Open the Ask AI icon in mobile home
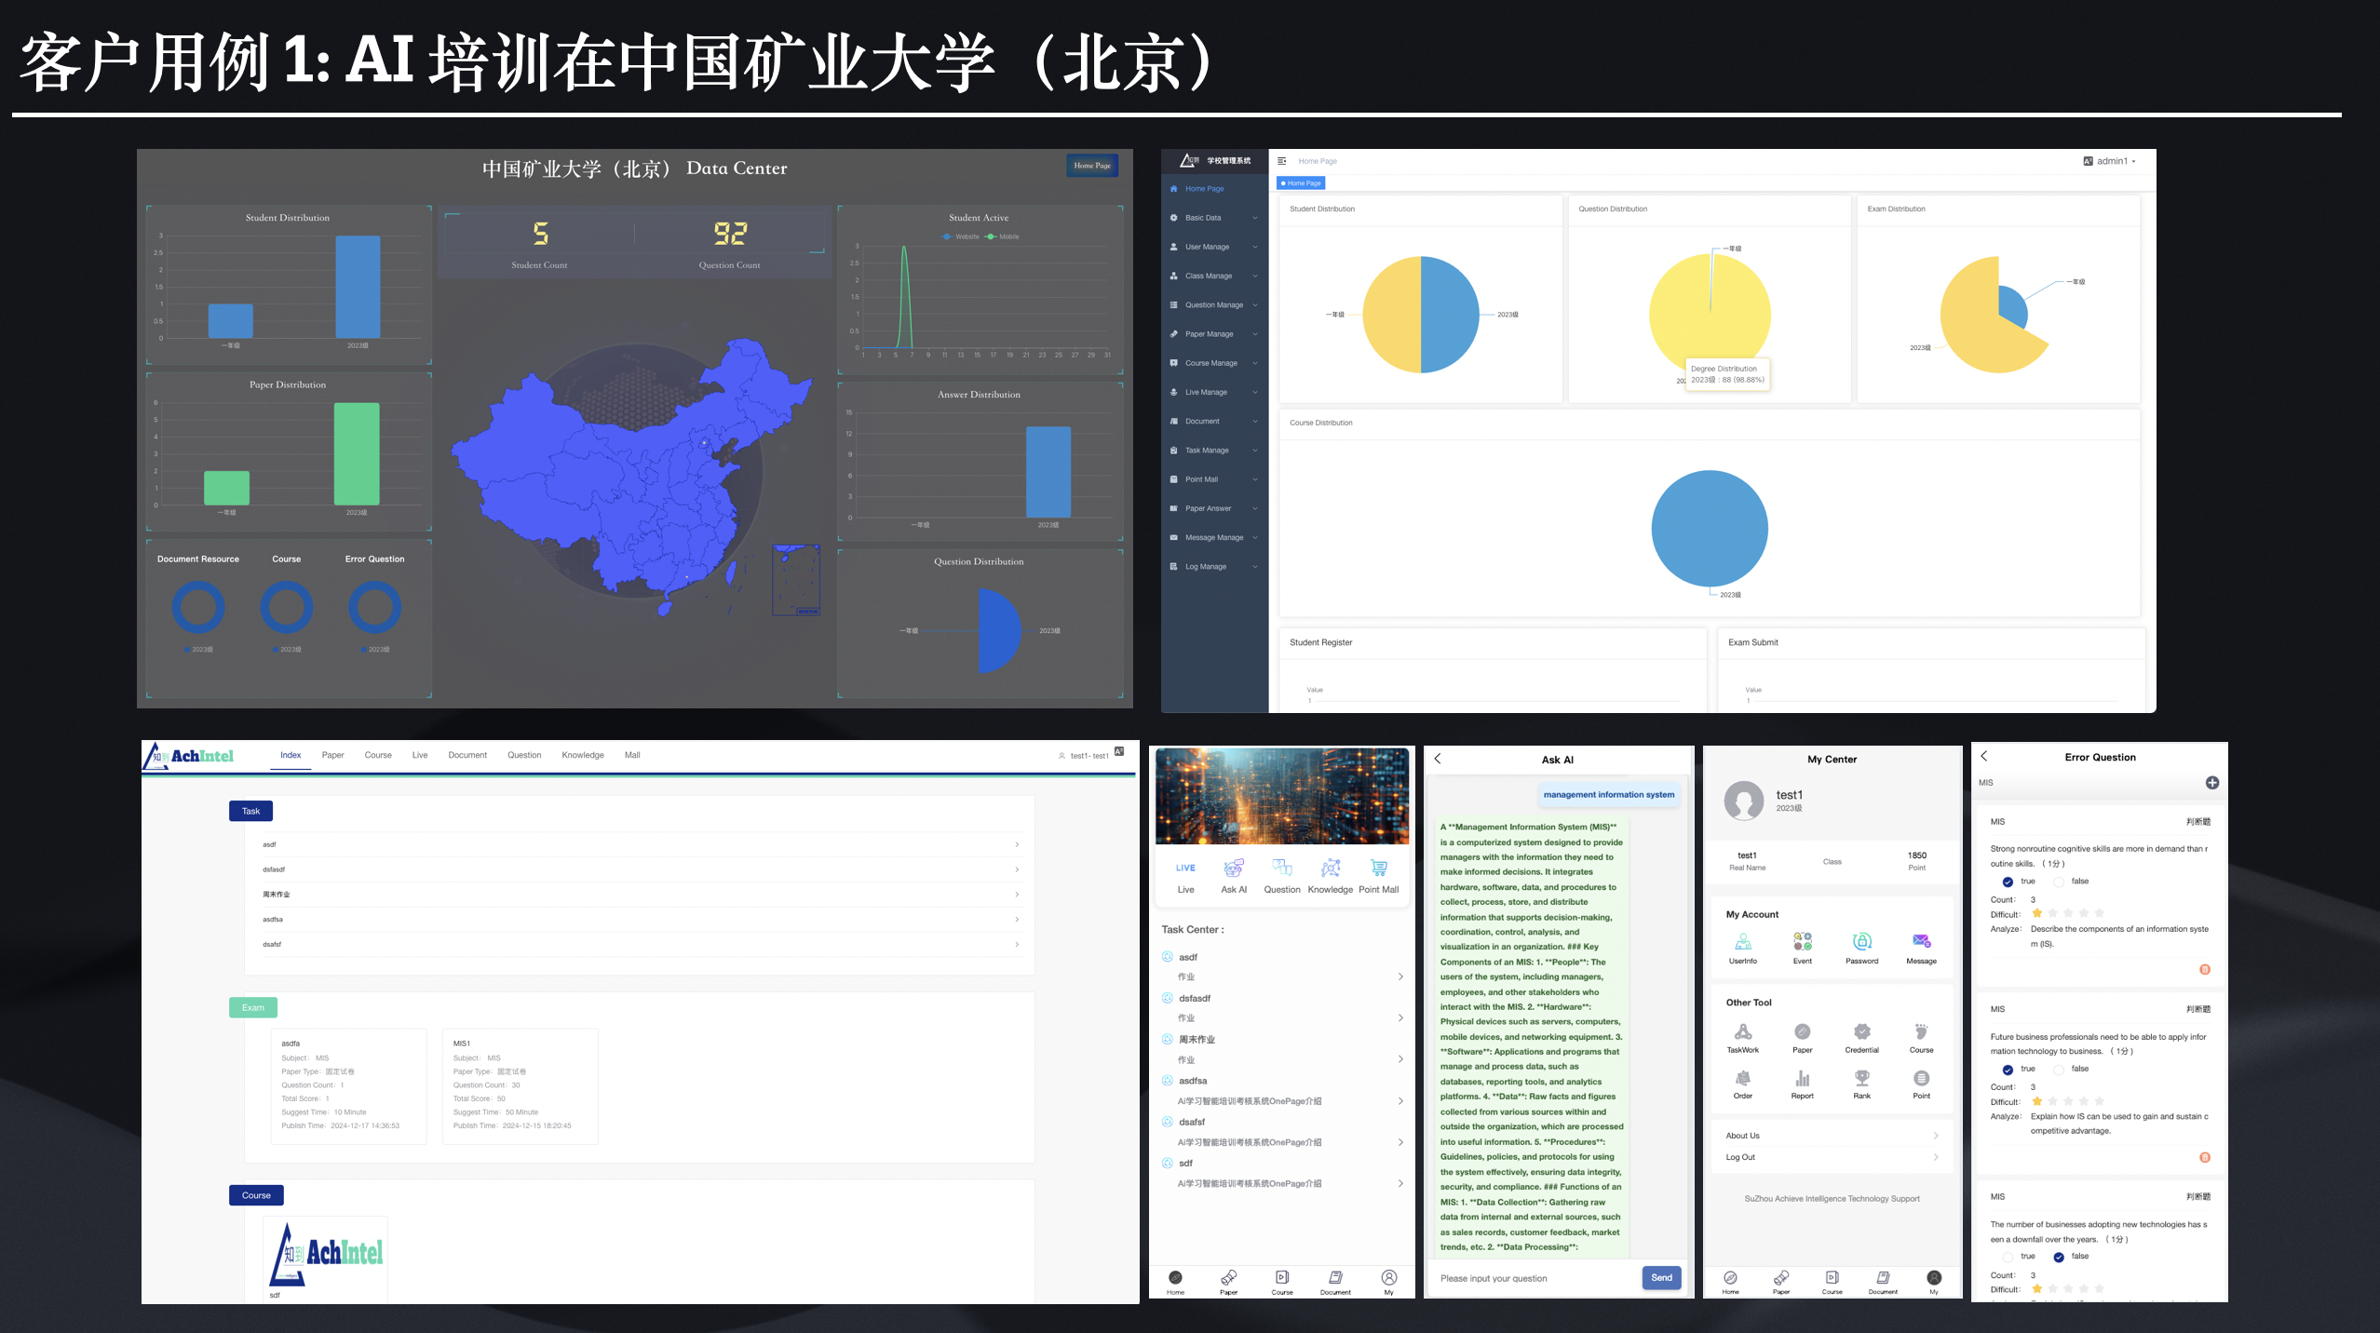The height and width of the screenshot is (1333, 2380). 1233,868
